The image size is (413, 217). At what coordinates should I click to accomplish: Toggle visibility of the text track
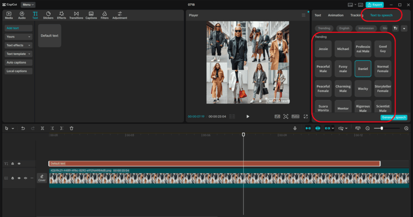pos(19,163)
